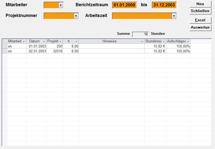Click the 8,00 hours cell in the project 32016 row
Screen dimensions: 215x149
(71, 51)
